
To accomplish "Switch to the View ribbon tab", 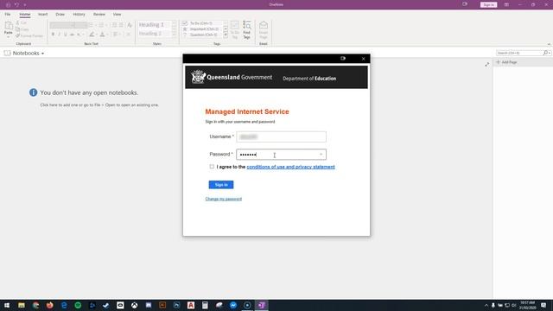I will point(118,15).
